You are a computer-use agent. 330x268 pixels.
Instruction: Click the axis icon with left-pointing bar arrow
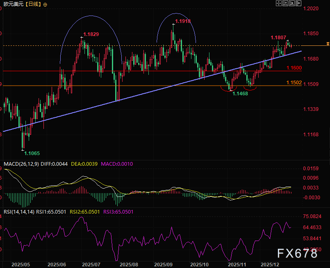(286, 3)
